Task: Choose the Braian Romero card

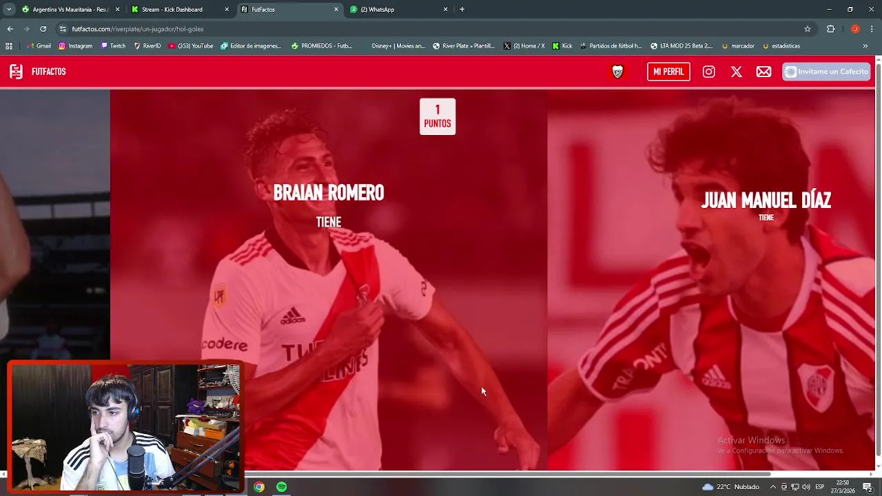Action: (x=329, y=280)
